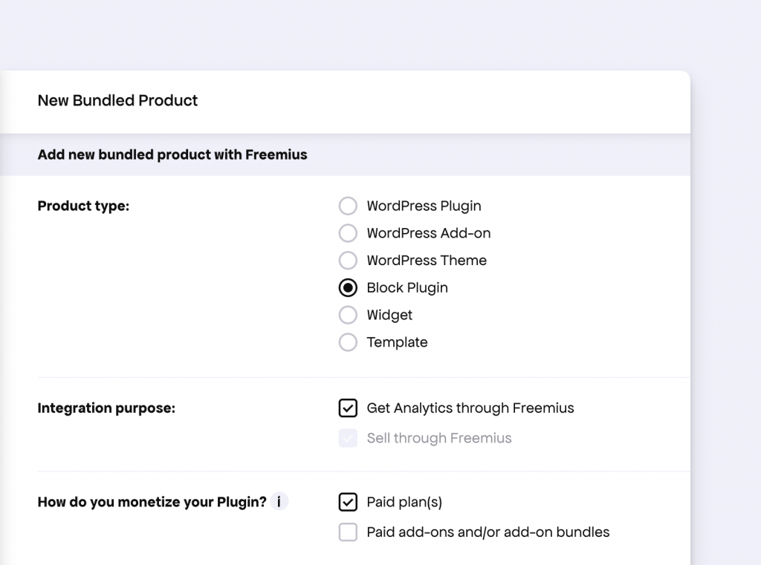The width and height of the screenshot is (761, 565).
Task: Choose the Template radio button
Action: point(348,342)
